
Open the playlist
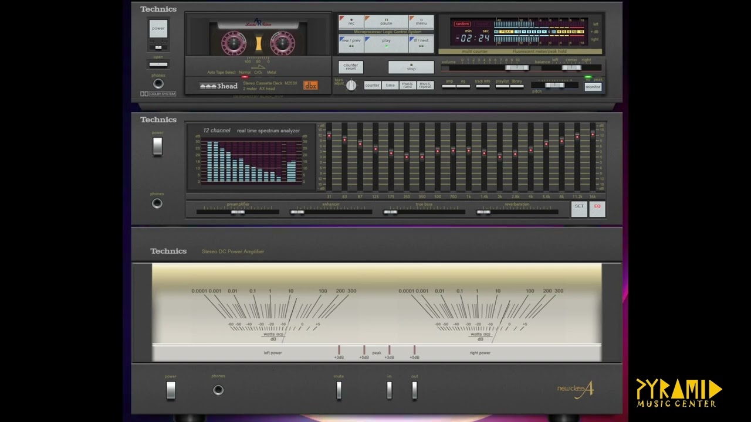(502, 86)
